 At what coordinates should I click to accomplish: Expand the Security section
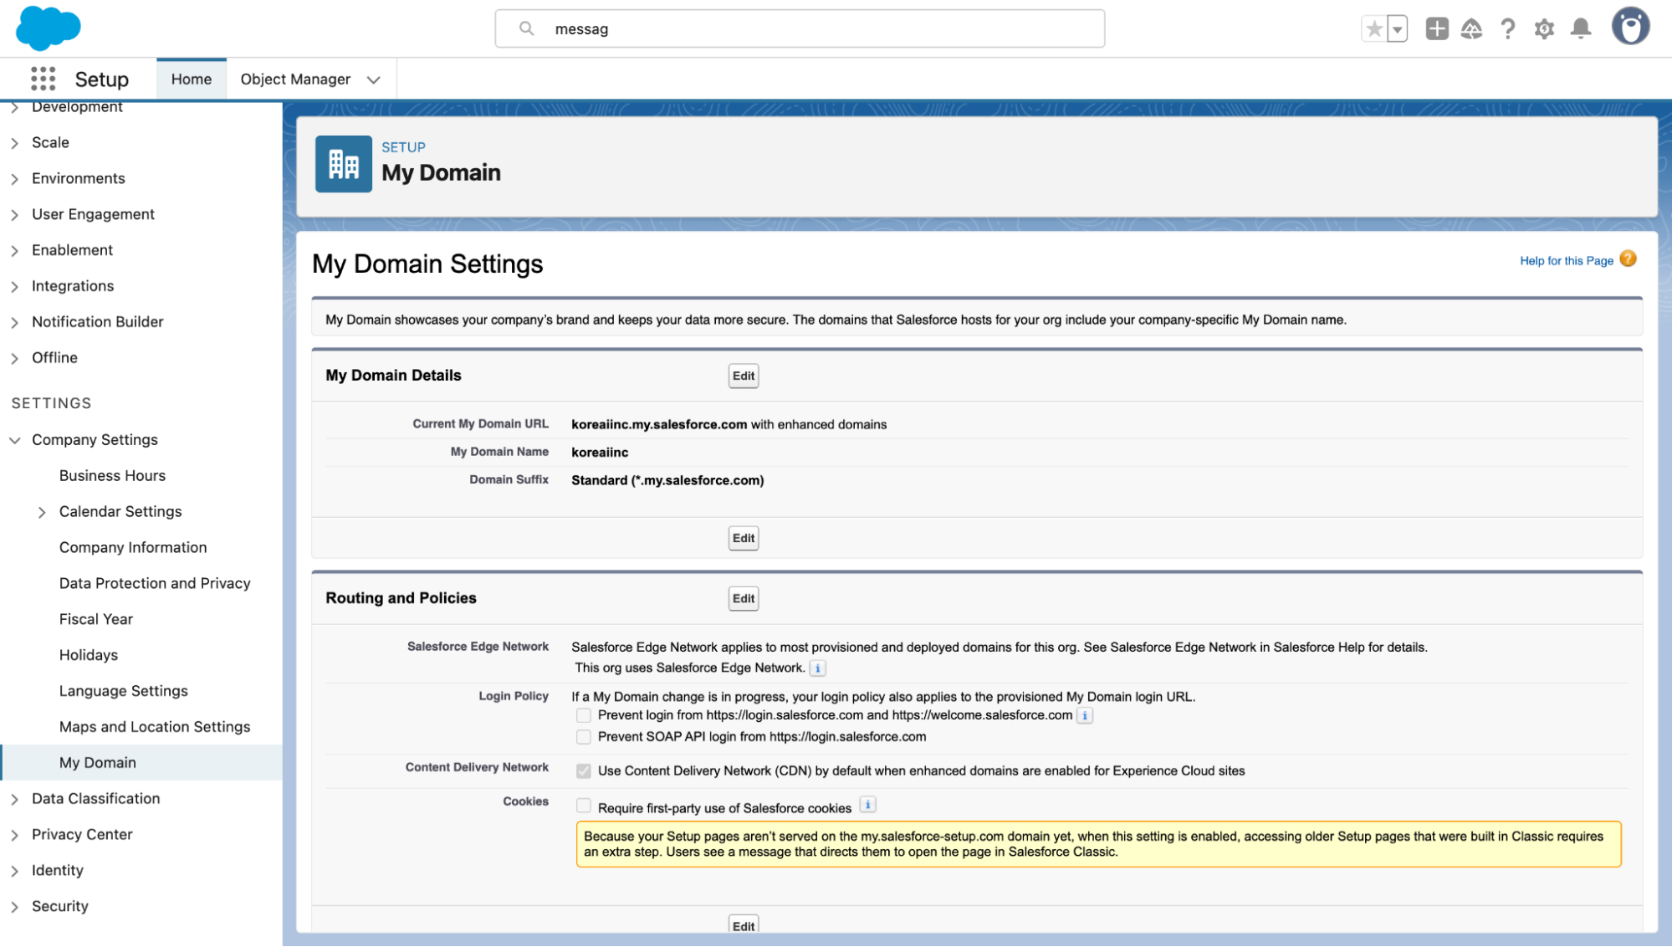[x=14, y=908]
